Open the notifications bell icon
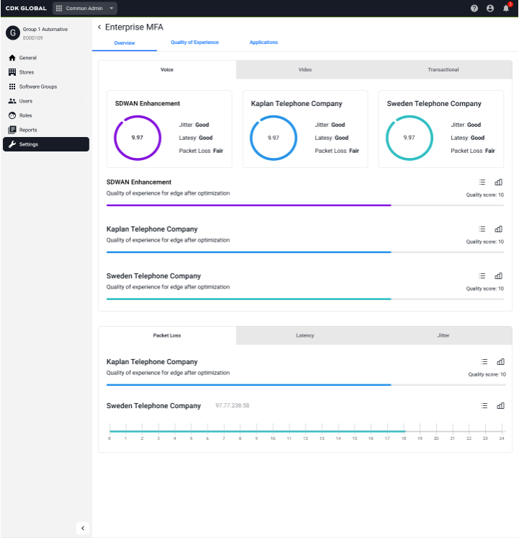519x538 pixels. [506, 8]
